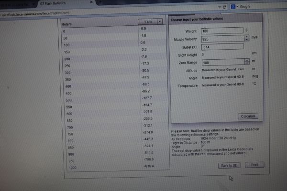Decrease Zero Range with down arrow
The image size is (287, 191).
click(247, 63)
